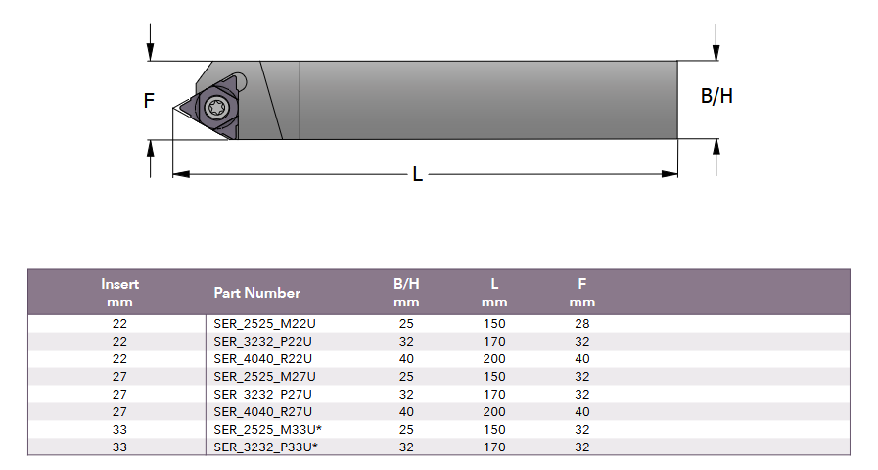Pick part number SER_4040_R27U
The height and width of the screenshot is (470, 878).
coord(264,412)
